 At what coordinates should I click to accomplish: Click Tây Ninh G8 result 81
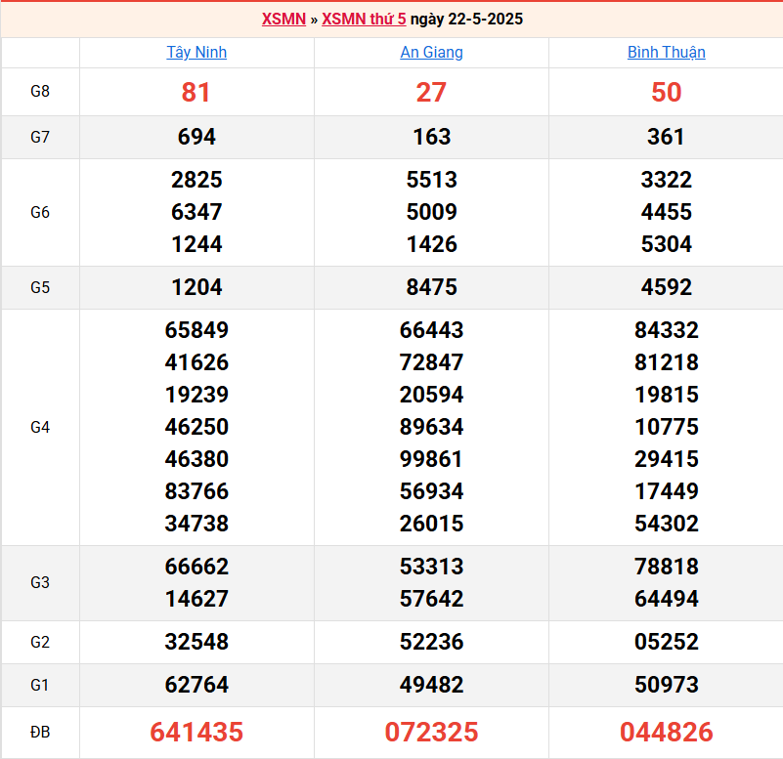196,93
